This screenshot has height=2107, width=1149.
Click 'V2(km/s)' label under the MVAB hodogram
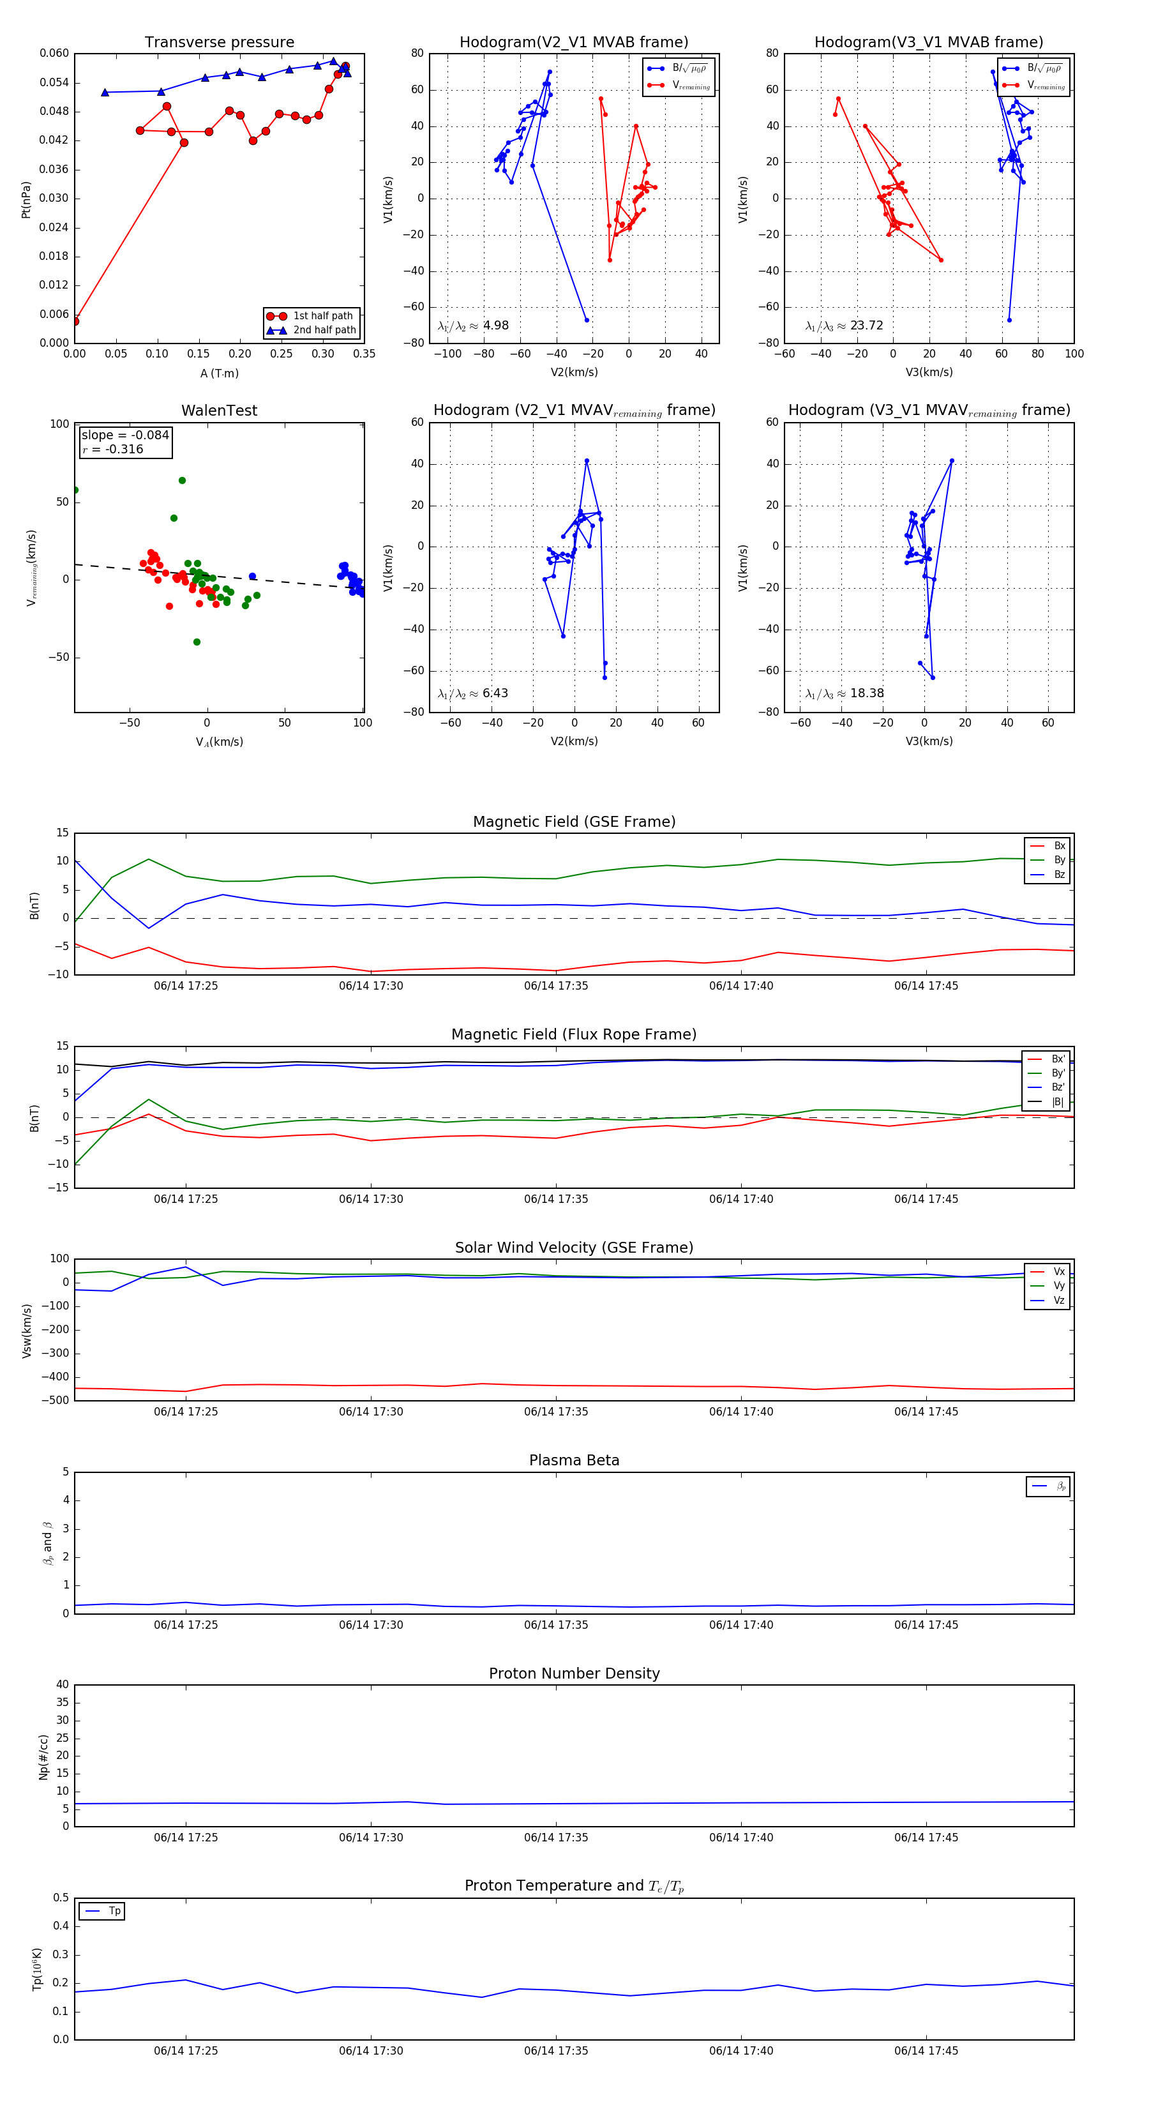click(x=574, y=373)
